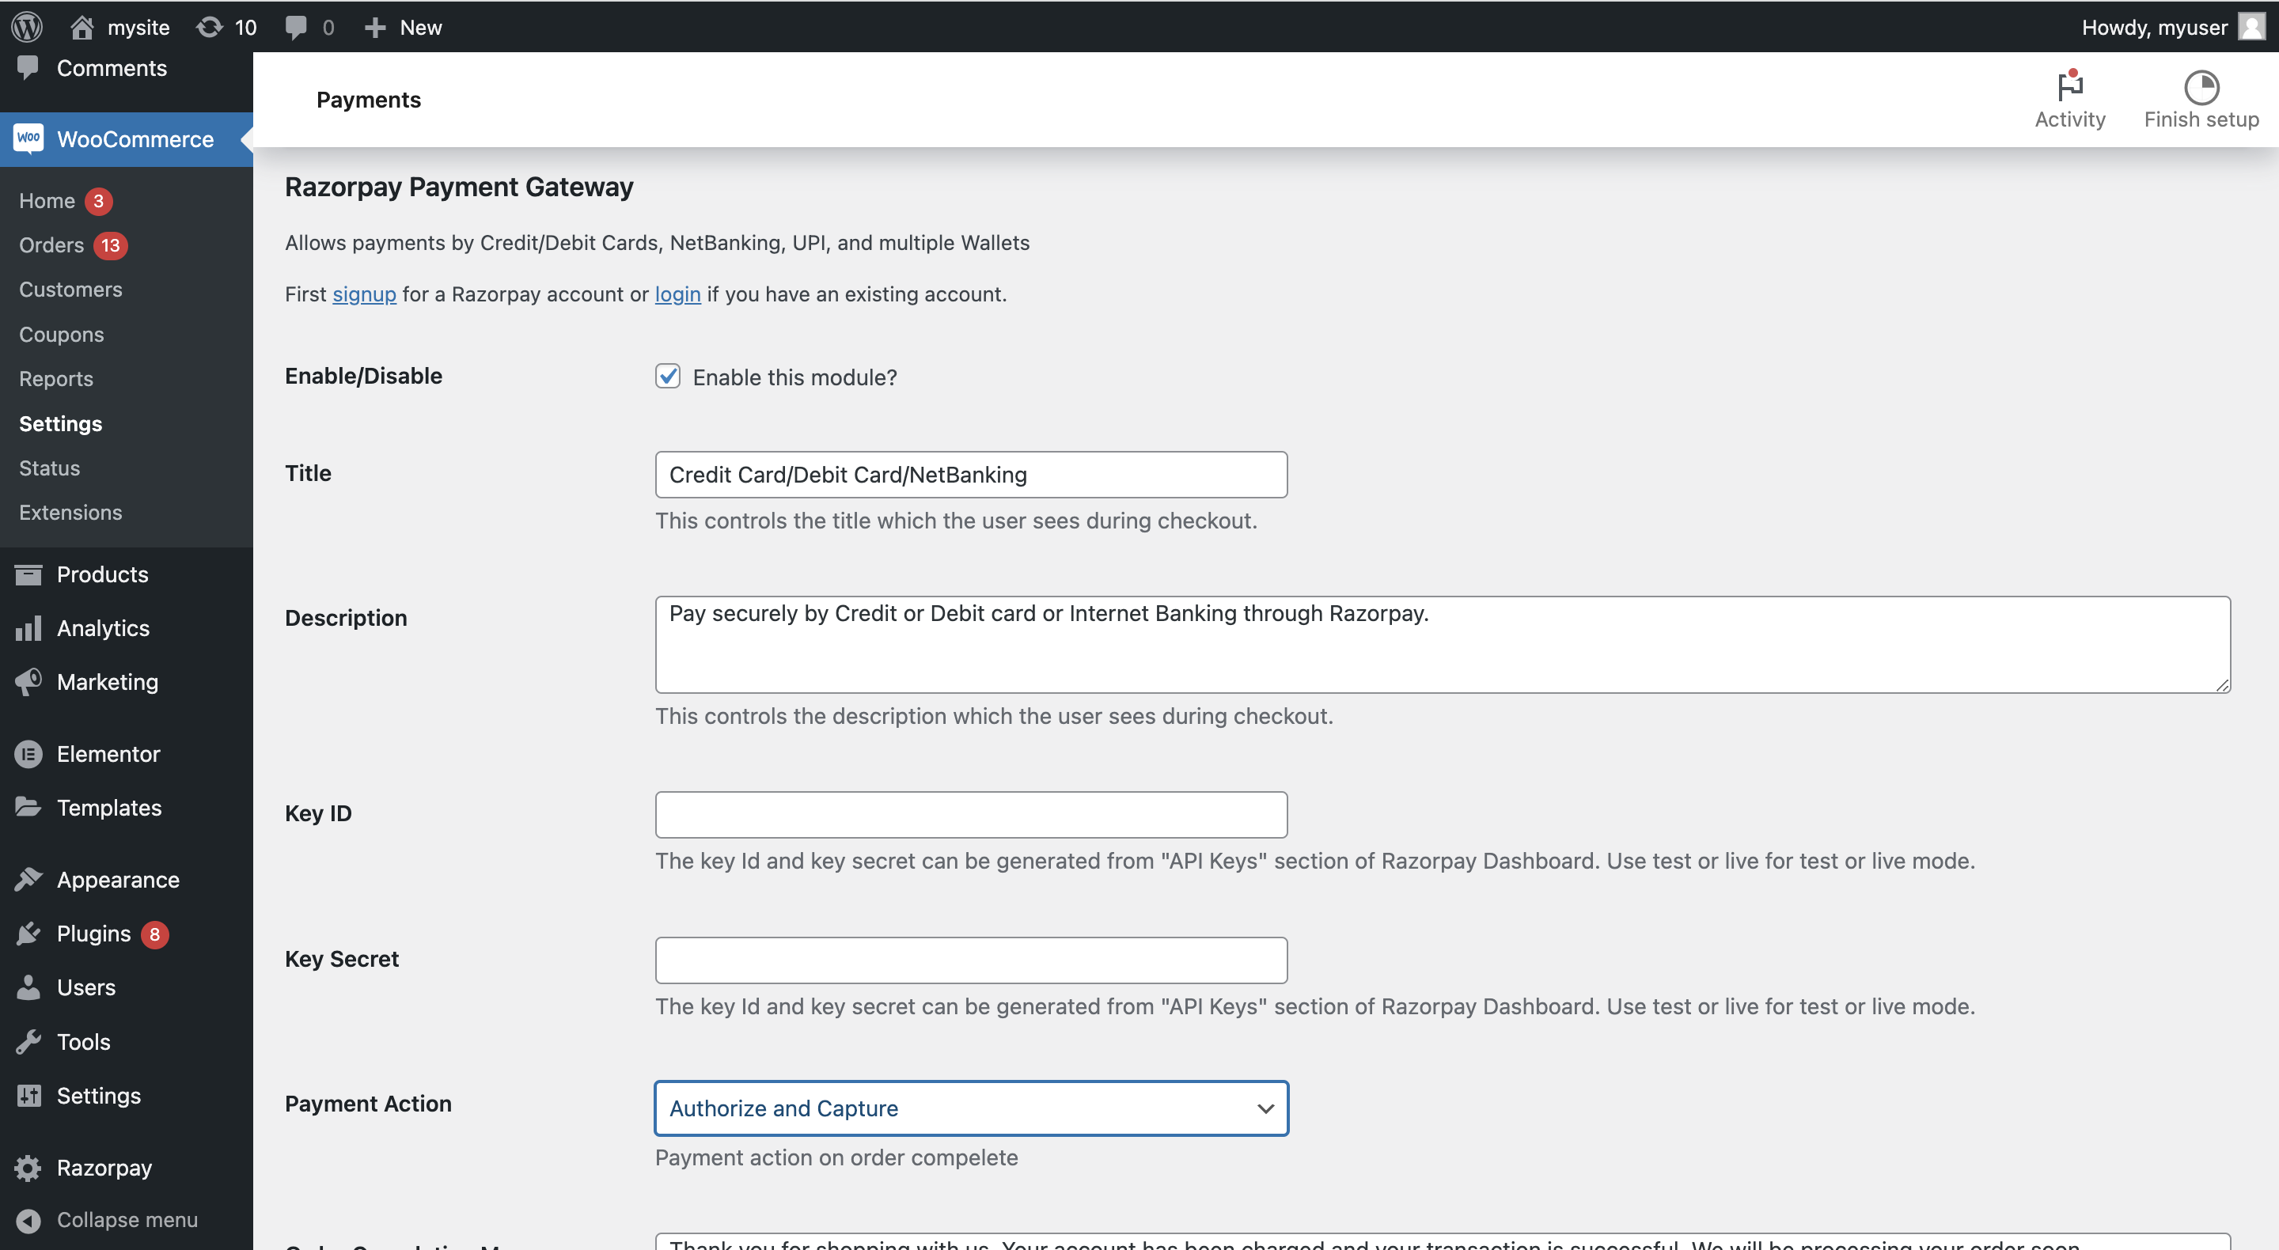Screen dimensions: 2279x1250
Task: Click the Key ID input field
Action: click(x=971, y=812)
